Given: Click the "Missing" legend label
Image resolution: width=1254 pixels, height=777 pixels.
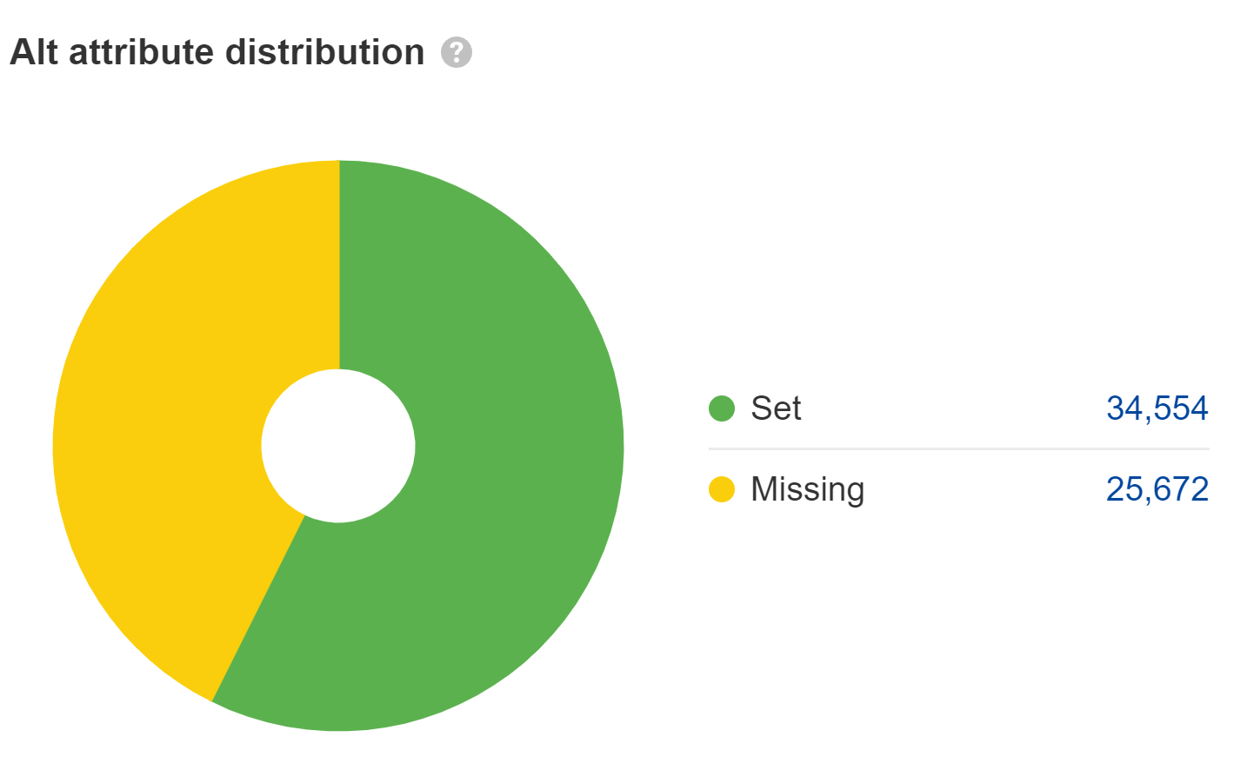Looking at the screenshot, I should coord(807,489).
